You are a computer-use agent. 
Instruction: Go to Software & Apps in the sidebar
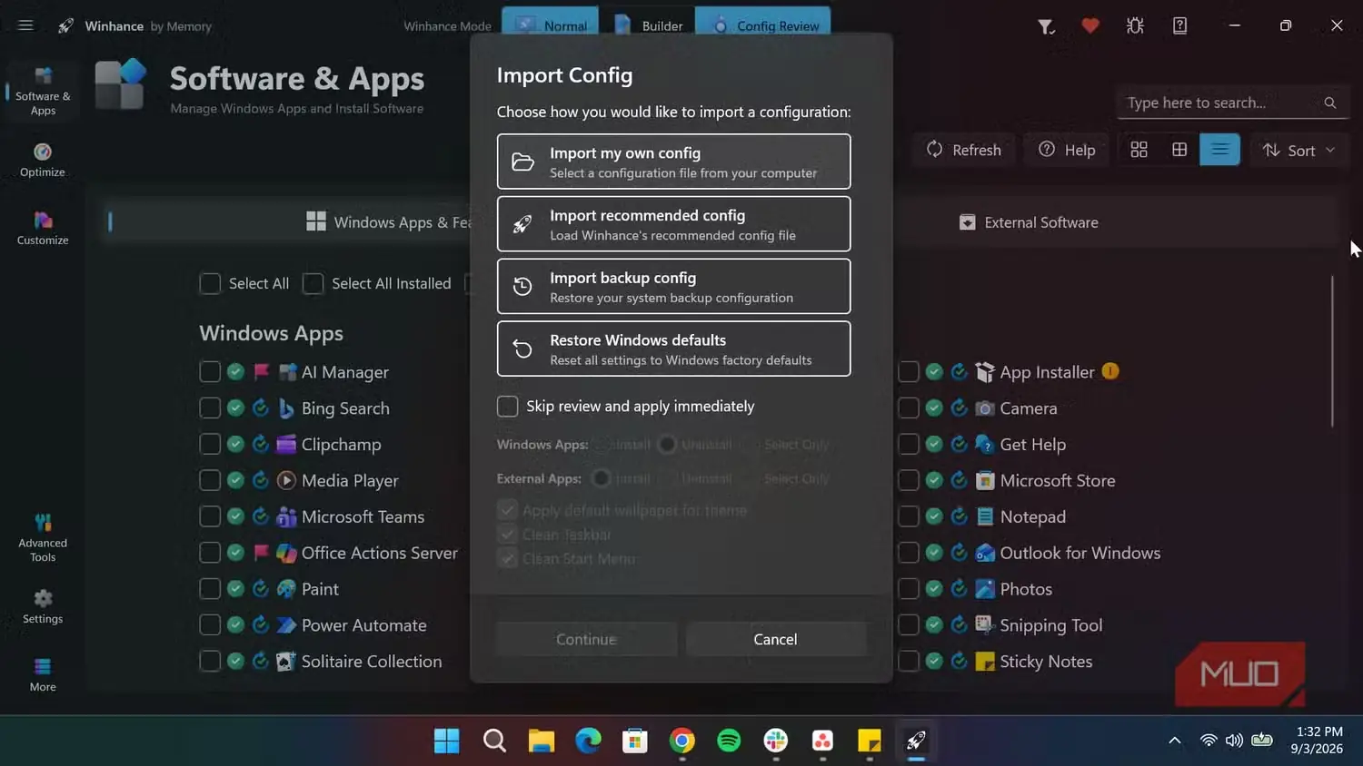[43, 92]
